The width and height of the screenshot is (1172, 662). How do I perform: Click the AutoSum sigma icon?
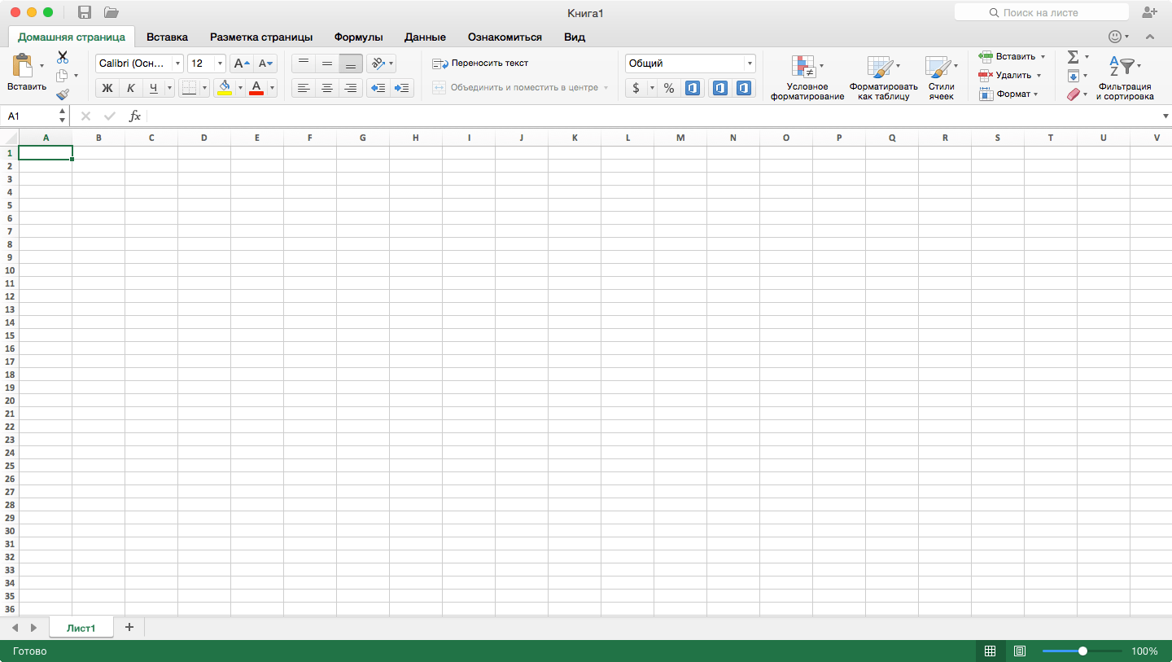click(x=1073, y=56)
